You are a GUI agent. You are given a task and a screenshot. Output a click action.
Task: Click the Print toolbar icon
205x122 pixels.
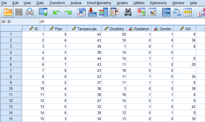pyautogui.click(x=30, y=12)
